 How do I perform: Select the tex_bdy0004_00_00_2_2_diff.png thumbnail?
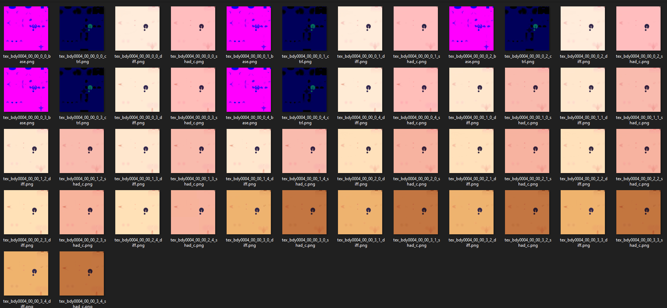click(583, 151)
